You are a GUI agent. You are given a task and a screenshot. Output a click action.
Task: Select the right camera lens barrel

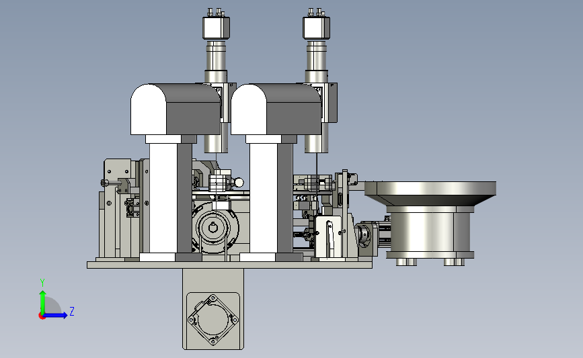pos(317,56)
